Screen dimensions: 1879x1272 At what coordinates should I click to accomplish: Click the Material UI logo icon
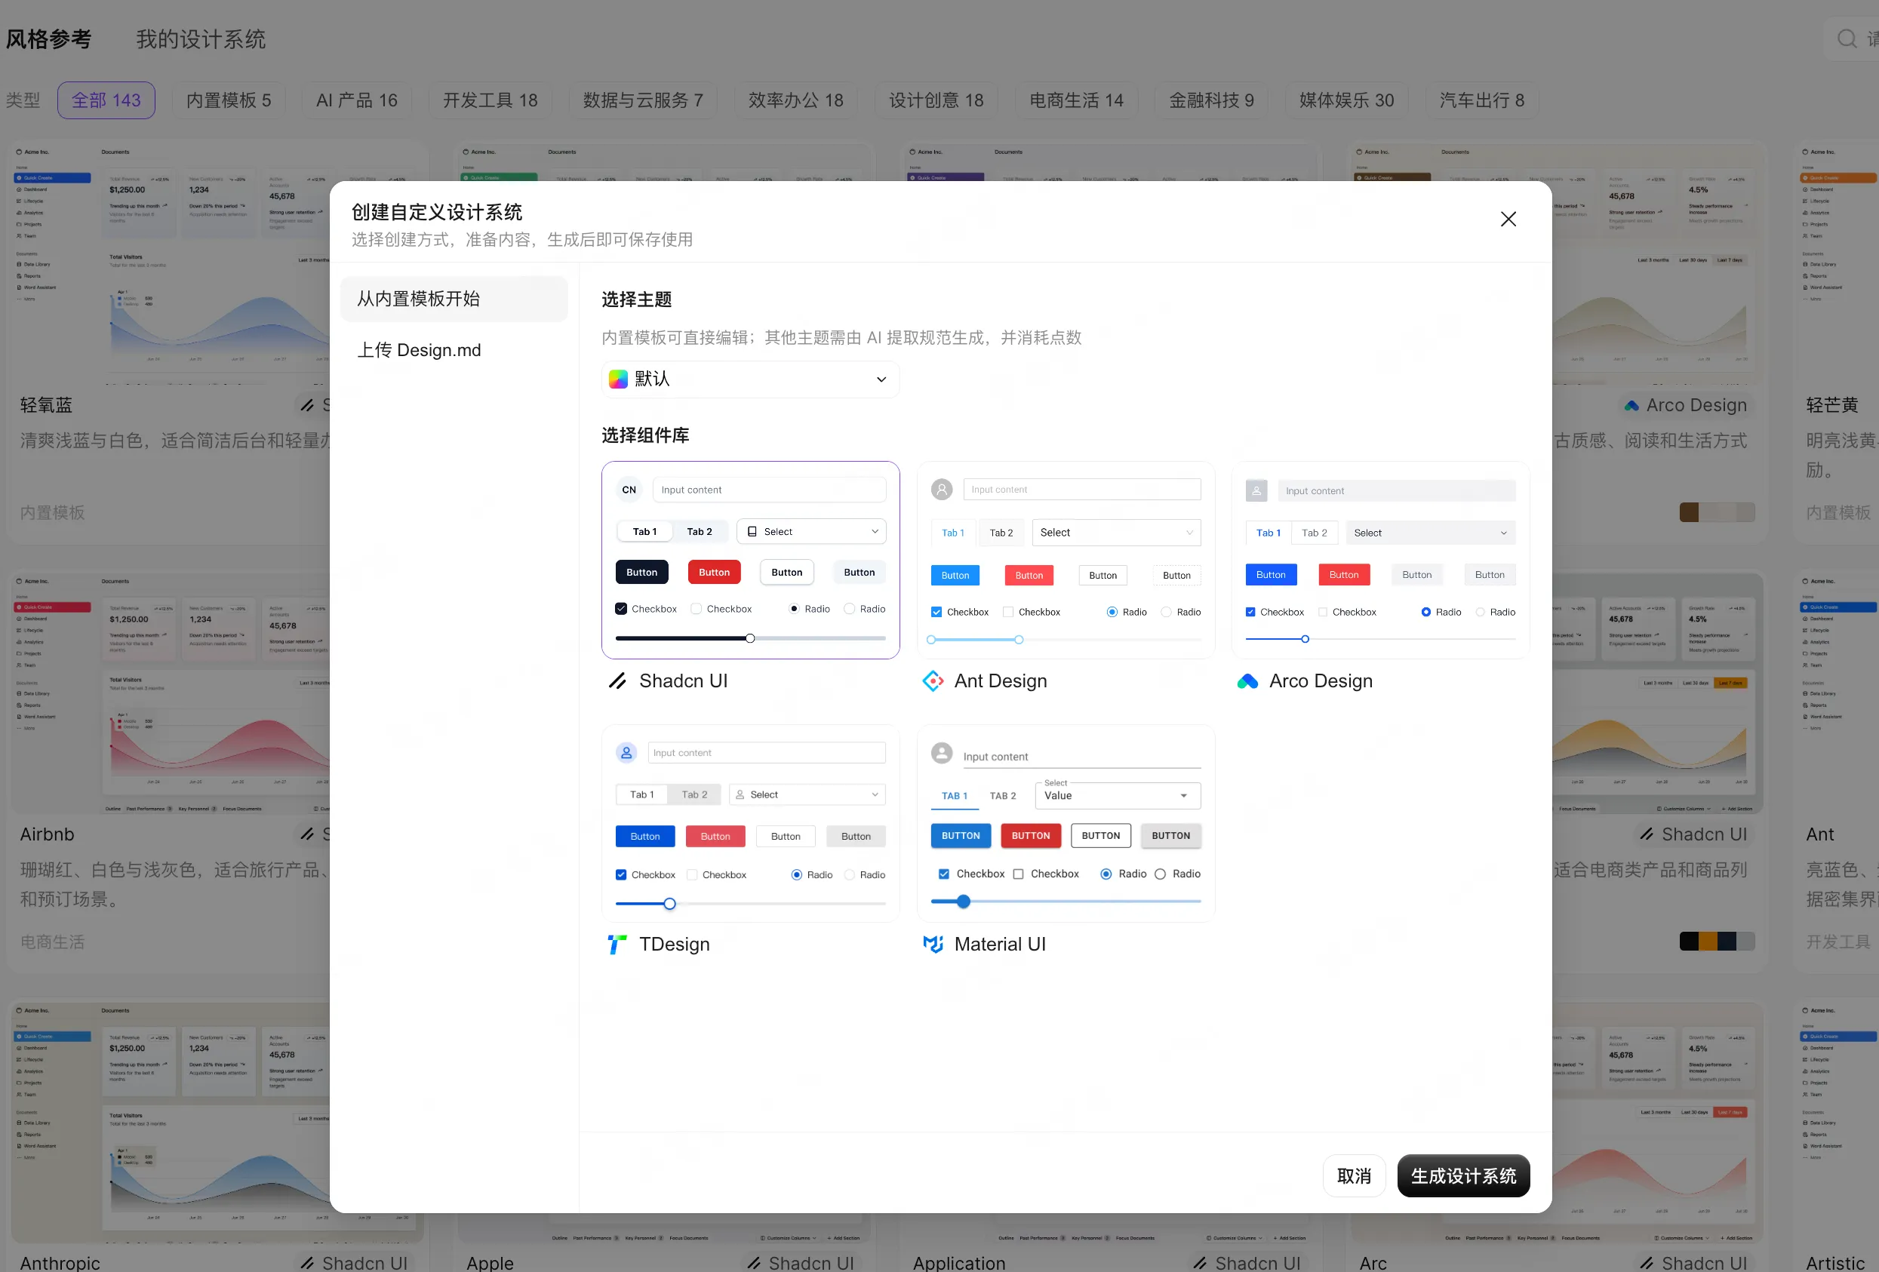point(932,944)
